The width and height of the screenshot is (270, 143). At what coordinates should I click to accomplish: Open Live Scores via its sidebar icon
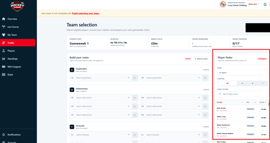(4, 27)
